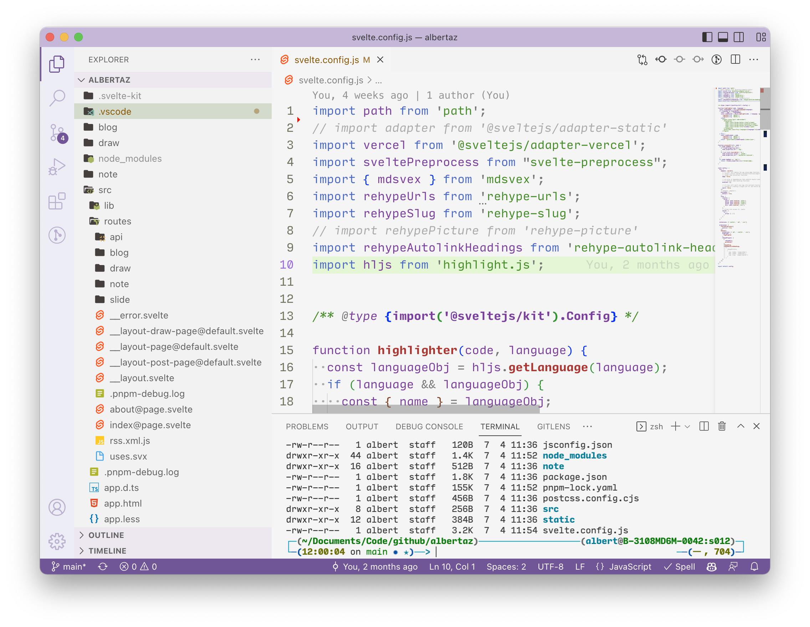Image resolution: width=810 pixels, height=627 pixels.
Task: Open the Search view in activity bar
Action: [x=57, y=98]
